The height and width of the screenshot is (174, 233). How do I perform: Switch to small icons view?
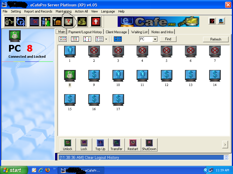click(75, 39)
